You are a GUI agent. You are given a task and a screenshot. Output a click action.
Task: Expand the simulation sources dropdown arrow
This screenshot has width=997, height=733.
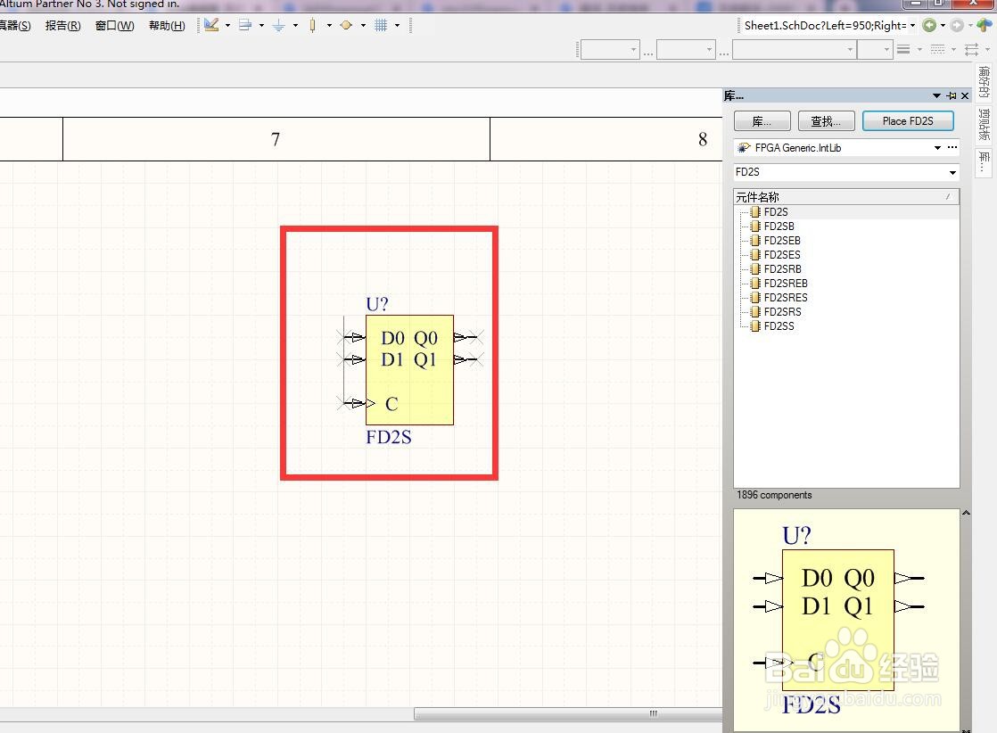point(363,26)
